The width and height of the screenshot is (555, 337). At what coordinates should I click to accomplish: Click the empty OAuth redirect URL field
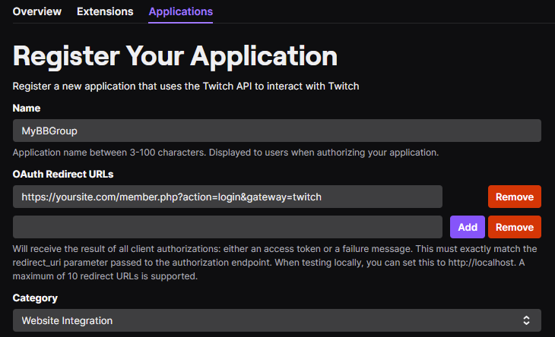tap(227, 227)
